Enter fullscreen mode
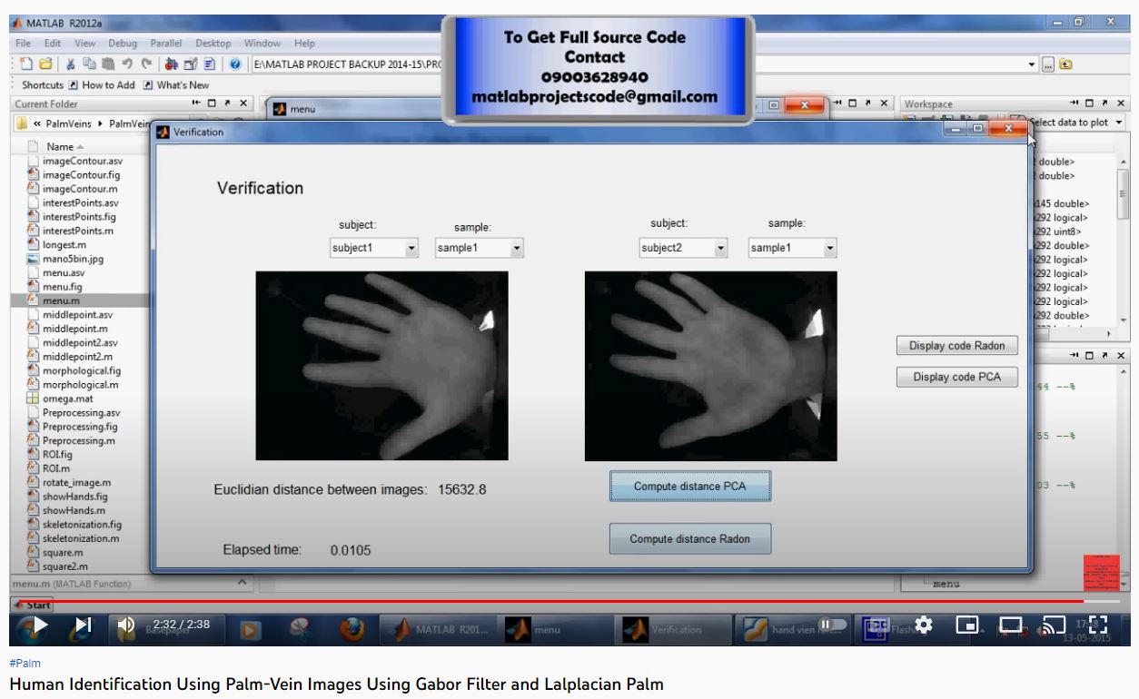 coord(1098,625)
